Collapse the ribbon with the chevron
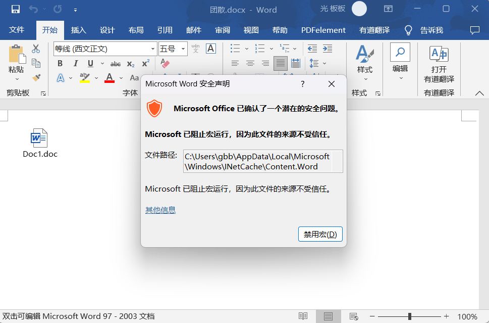Screen dimensions: 489x323 479,93
